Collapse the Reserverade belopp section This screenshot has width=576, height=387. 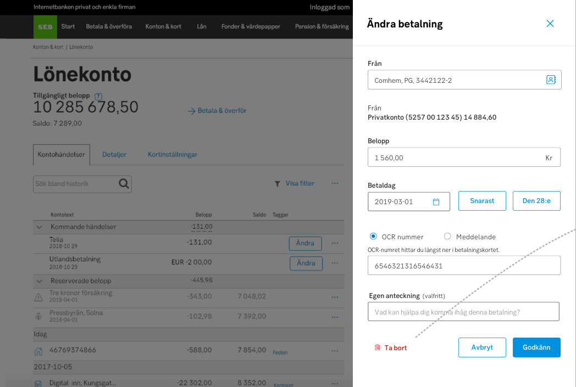(x=39, y=281)
